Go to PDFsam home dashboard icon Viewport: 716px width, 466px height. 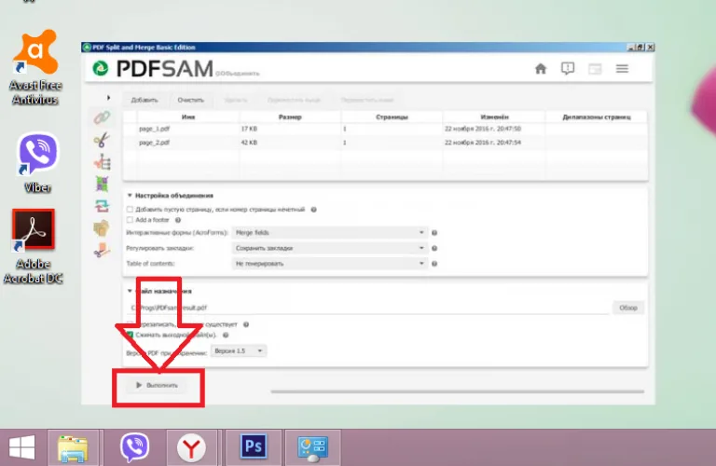pos(541,69)
